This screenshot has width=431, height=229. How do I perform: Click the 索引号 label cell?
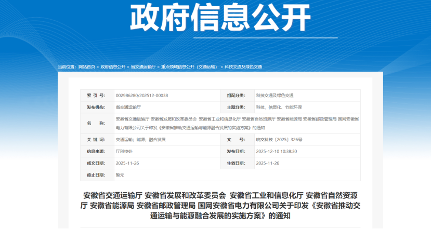pyautogui.click(x=96, y=96)
